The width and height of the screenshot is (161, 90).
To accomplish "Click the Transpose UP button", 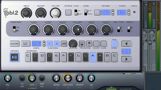I will click(89, 44).
